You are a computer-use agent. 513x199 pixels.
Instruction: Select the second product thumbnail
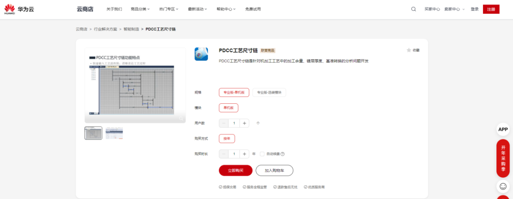point(114,133)
